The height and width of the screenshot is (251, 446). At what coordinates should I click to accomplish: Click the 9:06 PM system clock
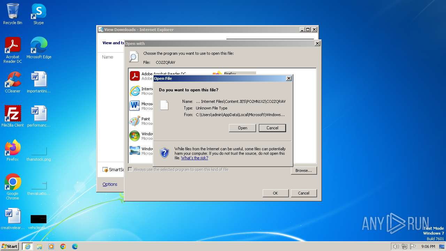[x=428, y=246]
